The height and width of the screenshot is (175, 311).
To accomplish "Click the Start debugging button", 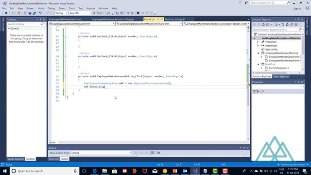I will [99, 13].
